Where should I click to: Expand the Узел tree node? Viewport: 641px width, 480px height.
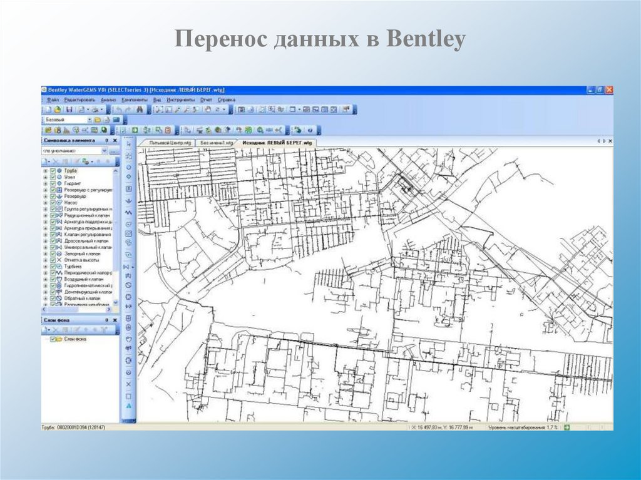46,177
